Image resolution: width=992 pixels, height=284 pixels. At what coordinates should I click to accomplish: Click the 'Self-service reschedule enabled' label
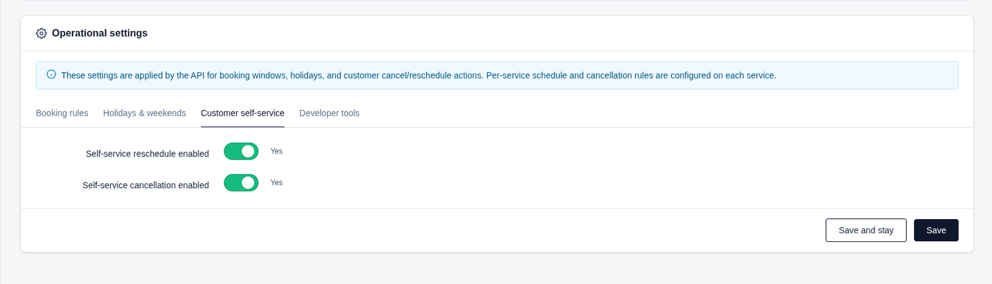tap(148, 153)
